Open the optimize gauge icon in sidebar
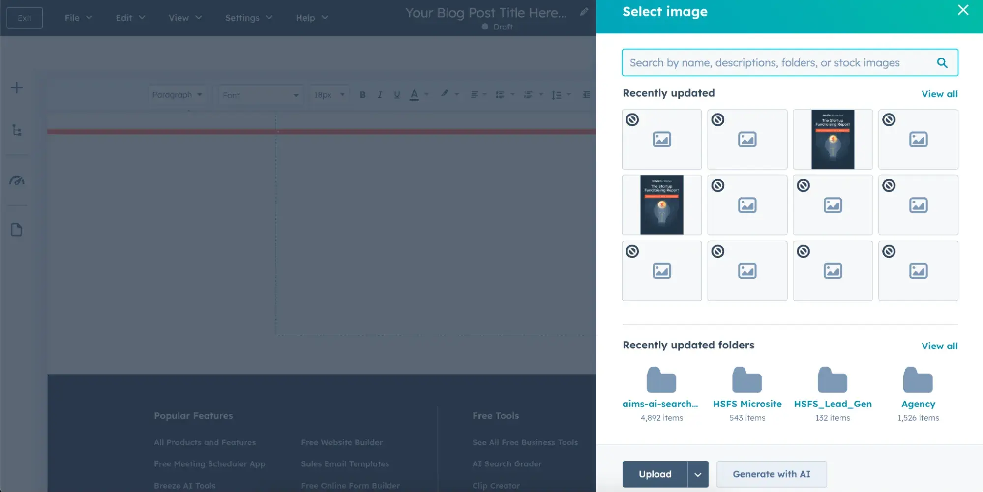 click(x=17, y=180)
